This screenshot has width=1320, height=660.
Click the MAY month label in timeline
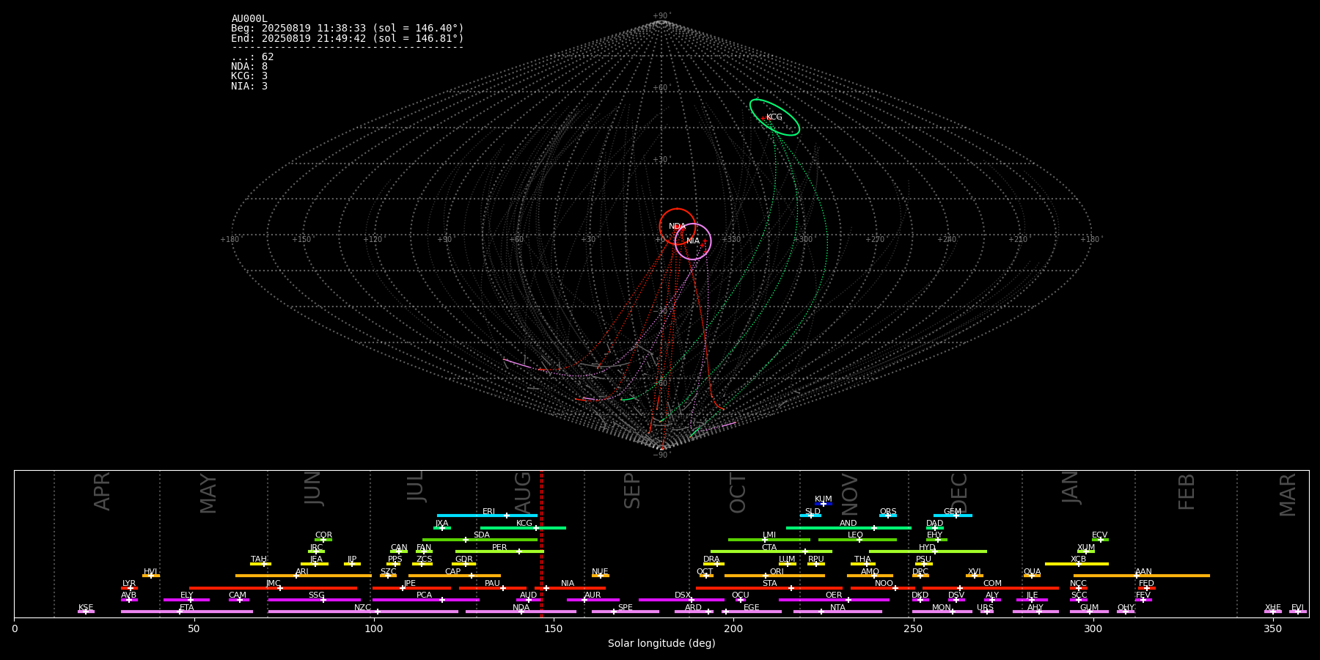209,494
